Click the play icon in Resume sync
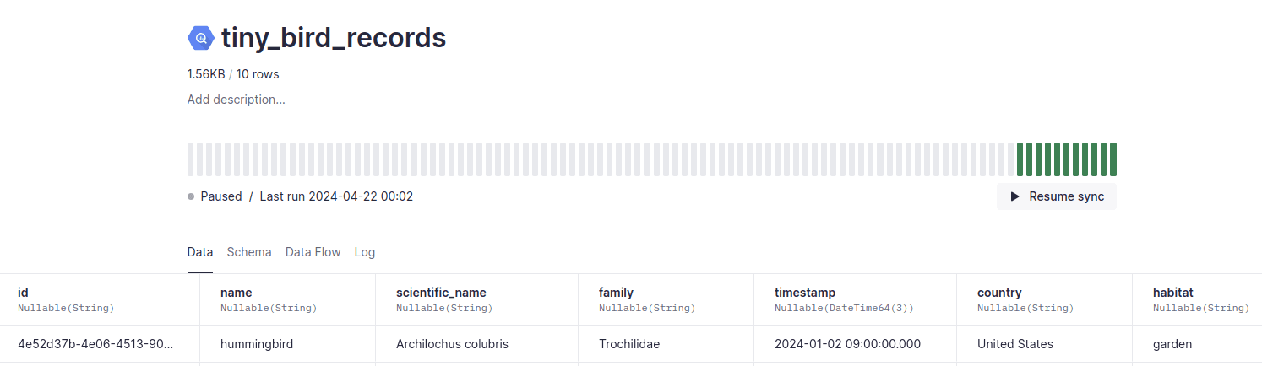This screenshot has height=366, width=1262. click(1014, 196)
